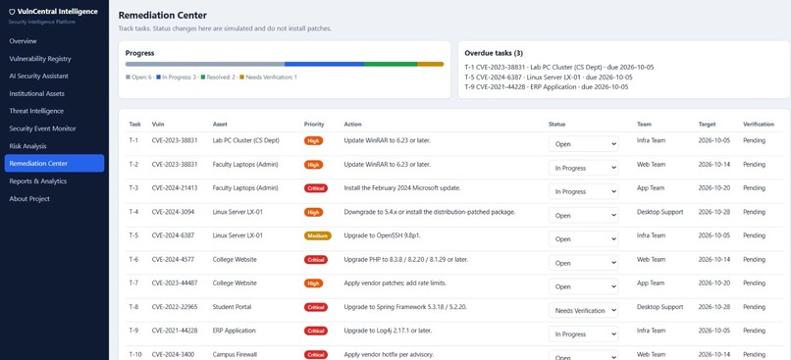Click the blue In Progress progress segment
Screen dimensions: 791x360
(325, 64)
